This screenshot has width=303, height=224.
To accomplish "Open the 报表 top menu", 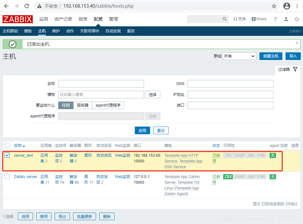I will 83,19.
